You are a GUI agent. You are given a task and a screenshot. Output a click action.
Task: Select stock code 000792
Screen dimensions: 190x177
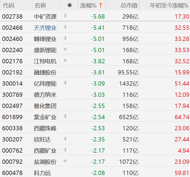[12, 162]
